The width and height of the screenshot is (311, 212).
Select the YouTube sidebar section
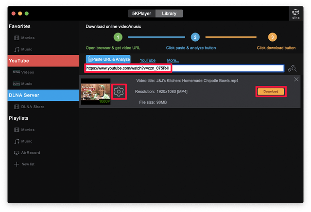point(43,61)
